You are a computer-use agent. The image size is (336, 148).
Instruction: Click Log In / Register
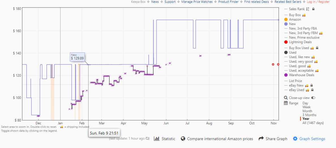[x=318, y=2]
